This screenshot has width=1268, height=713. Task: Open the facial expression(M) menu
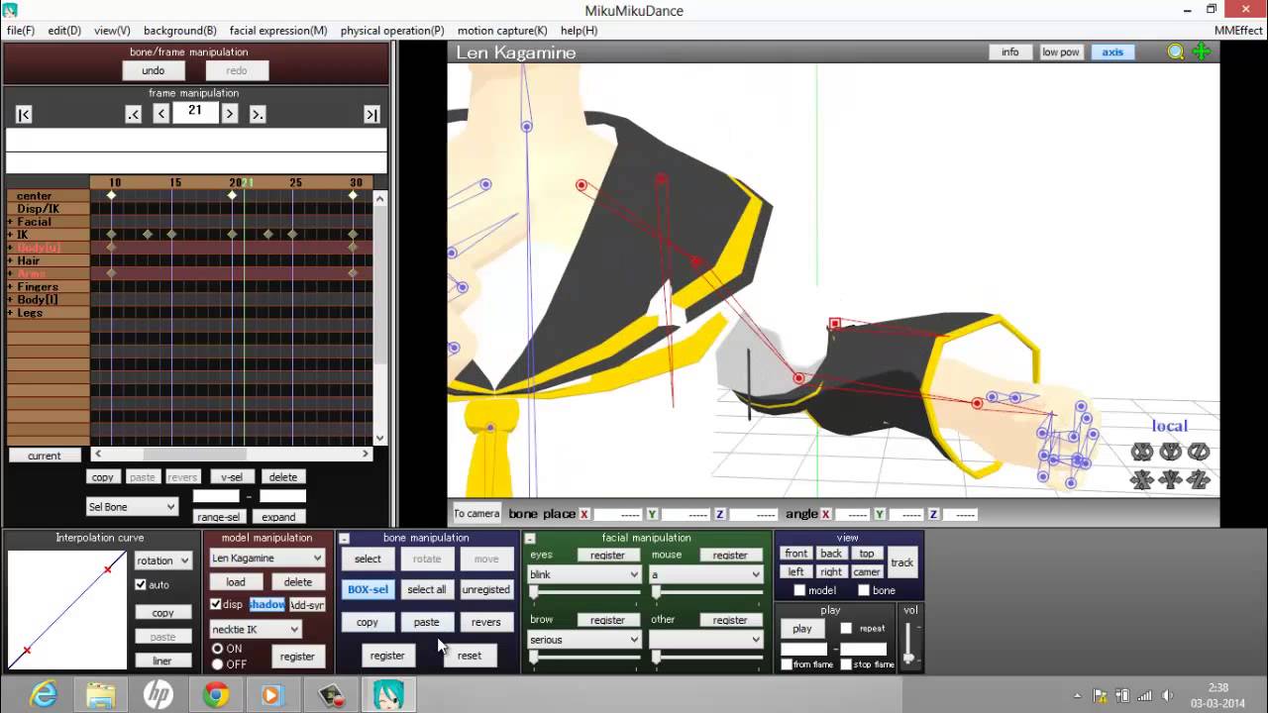click(x=278, y=31)
